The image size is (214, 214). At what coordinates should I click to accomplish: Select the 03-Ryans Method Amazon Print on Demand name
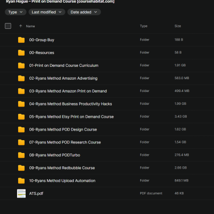[68, 91]
